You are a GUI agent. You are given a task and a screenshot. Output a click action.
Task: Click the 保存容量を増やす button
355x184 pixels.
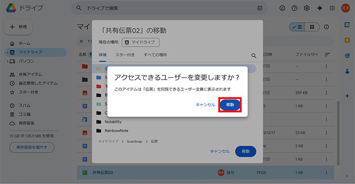coord(32,148)
